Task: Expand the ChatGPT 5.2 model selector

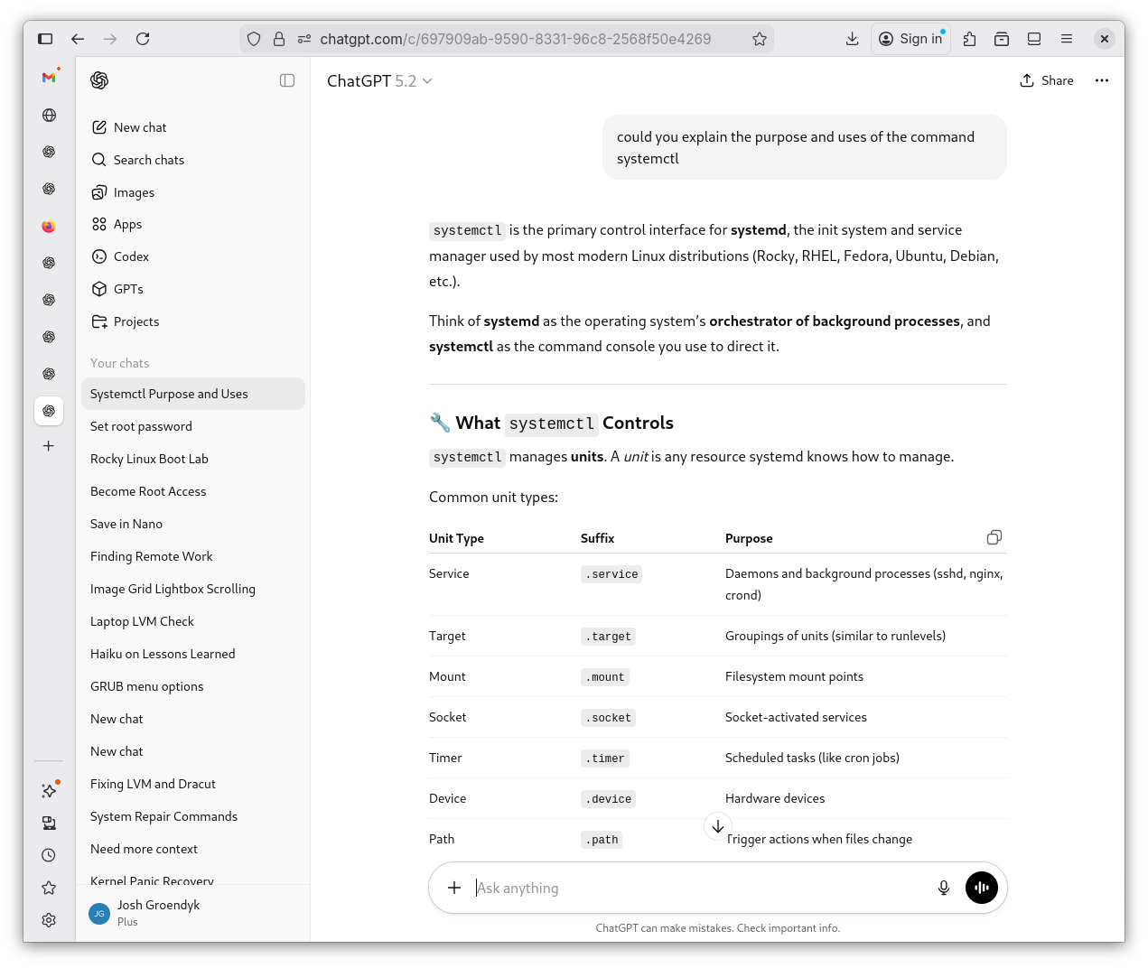Action: (379, 81)
